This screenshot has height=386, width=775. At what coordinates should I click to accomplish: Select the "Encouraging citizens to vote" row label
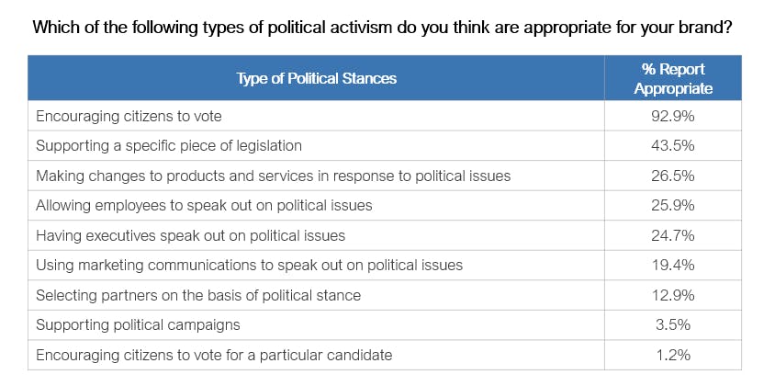[x=129, y=116]
